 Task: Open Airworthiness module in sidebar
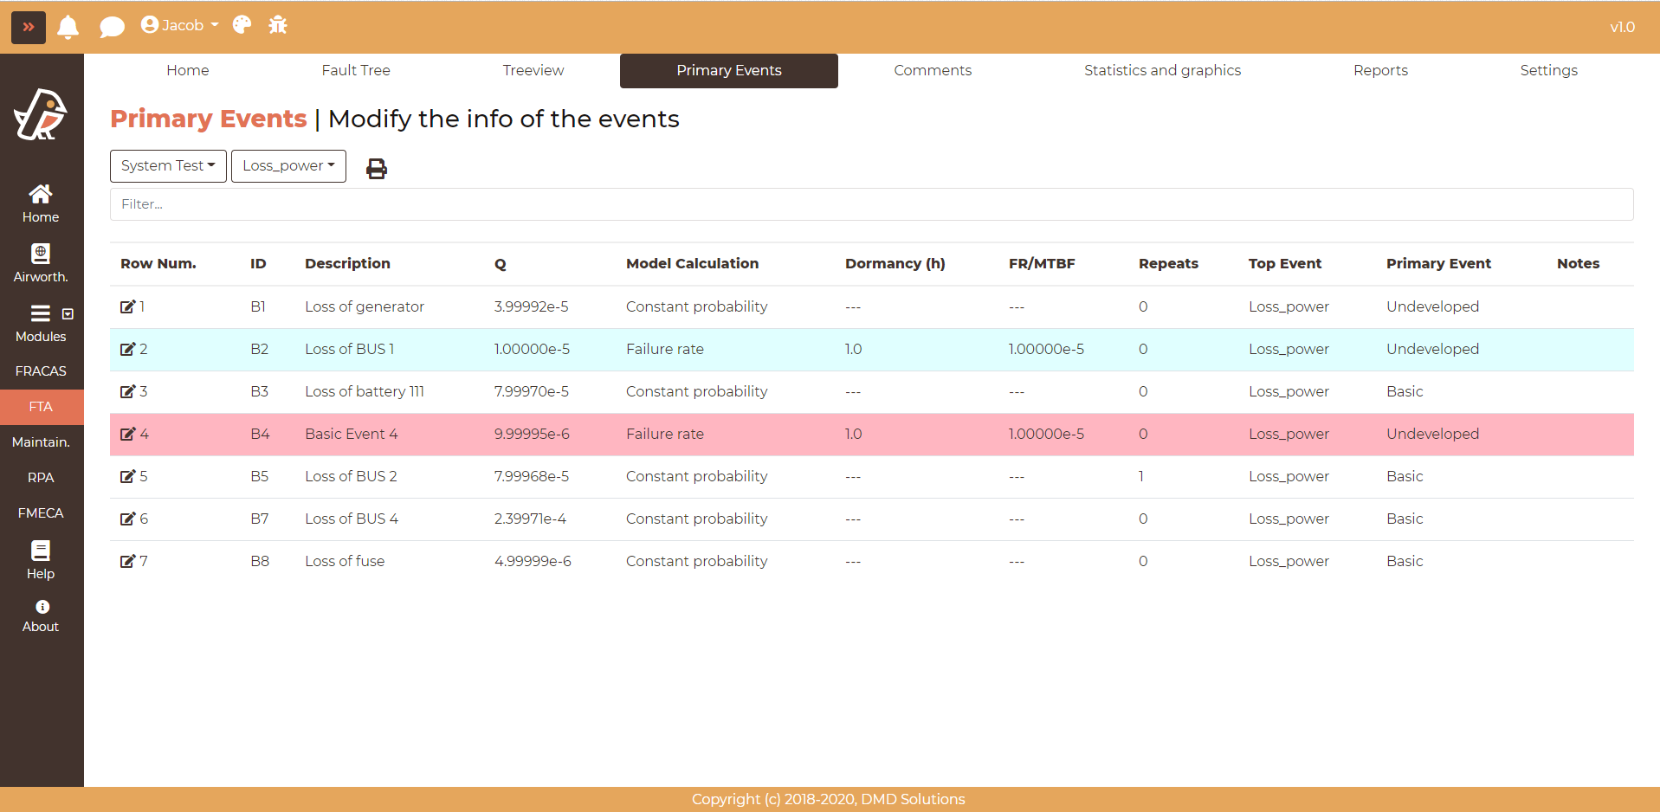[41, 263]
